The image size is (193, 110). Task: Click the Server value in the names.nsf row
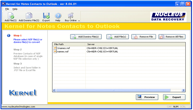click(102, 52)
